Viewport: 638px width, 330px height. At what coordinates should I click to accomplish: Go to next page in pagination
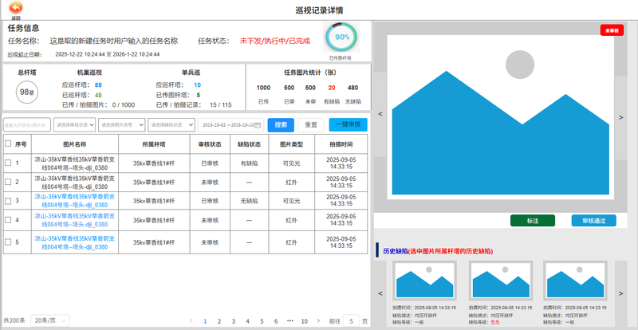(x=318, y=320)
